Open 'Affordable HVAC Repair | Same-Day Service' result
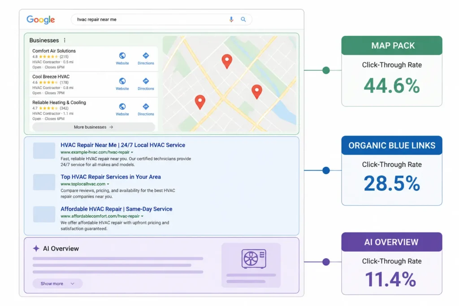Screen dimensions: 459x306 pos(116,209)
